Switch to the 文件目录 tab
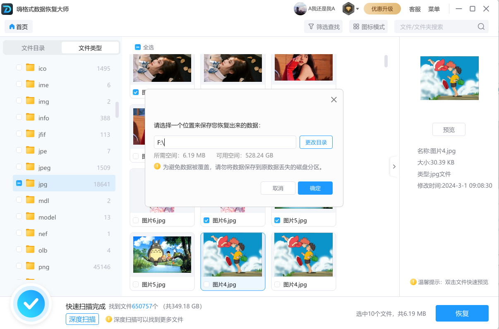499x329 pixels. pyautogui.click(x=33, y=48)
